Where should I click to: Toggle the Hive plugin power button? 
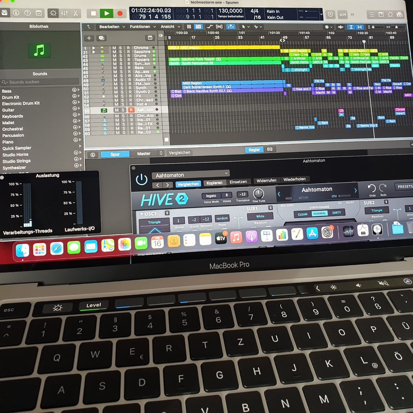(x=141, y=179)
